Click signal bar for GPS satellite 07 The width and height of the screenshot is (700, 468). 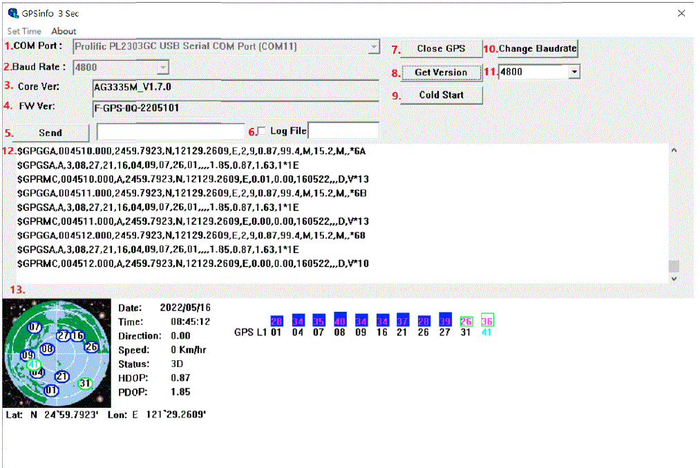pos(319,320)
